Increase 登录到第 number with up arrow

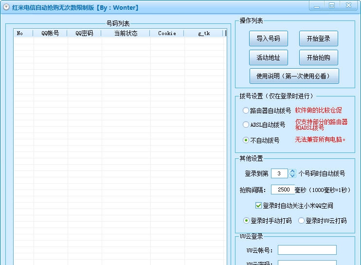292,171
